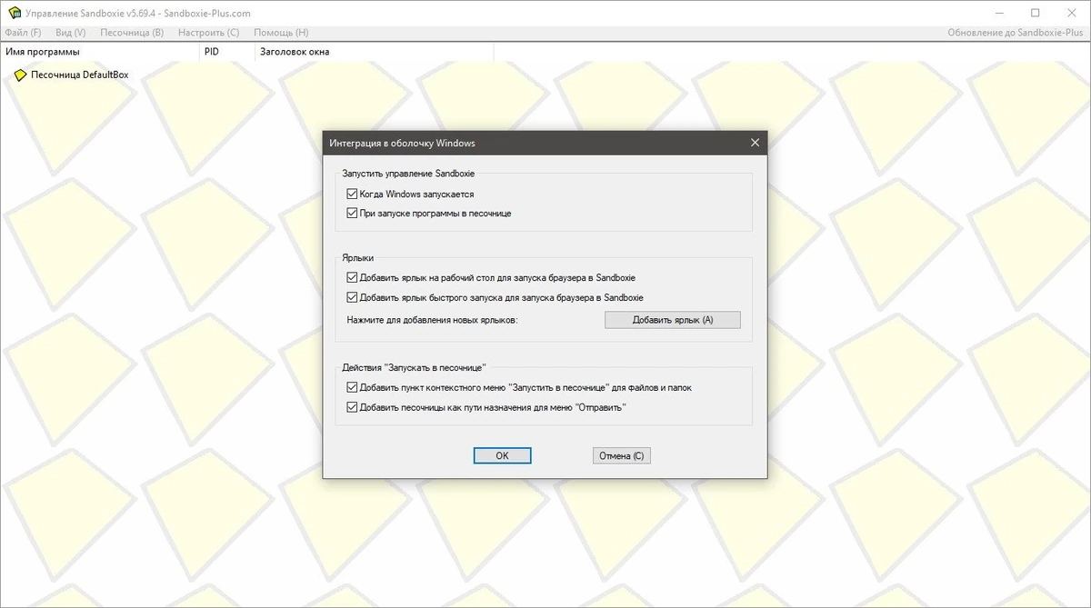Click the dialog title "Интеграция в оболочку Windows"

click(402, 143)
